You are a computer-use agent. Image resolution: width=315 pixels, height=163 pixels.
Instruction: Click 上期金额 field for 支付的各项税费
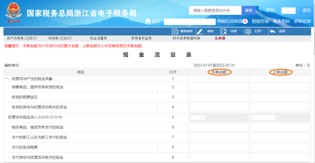point(280,147)
